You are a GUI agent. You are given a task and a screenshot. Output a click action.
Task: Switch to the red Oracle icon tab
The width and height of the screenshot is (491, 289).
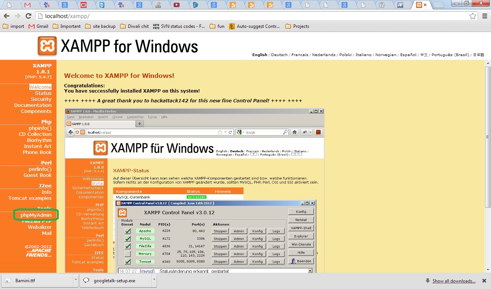tap(83, 5)
